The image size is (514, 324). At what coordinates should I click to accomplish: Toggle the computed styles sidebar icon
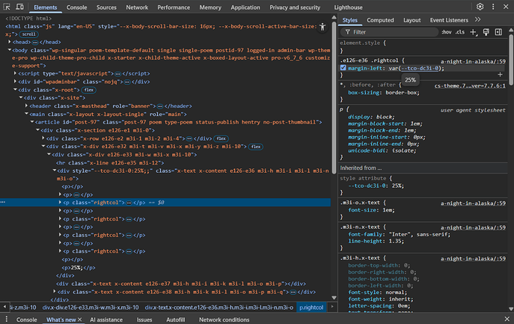(x=499, y=32)
